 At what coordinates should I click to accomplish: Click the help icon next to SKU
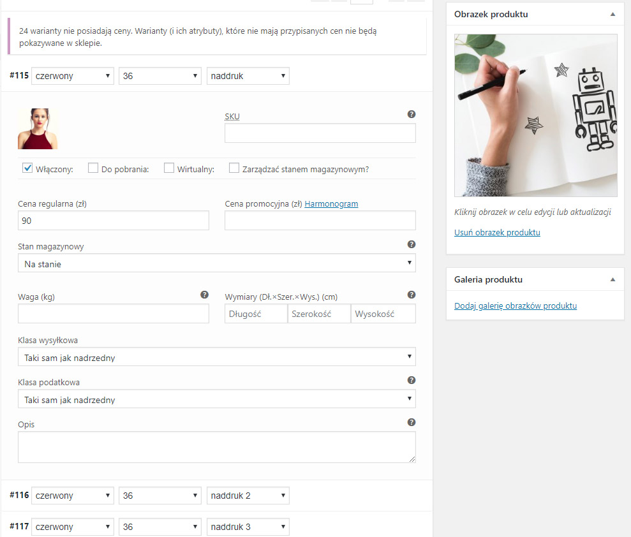(412, 114)
